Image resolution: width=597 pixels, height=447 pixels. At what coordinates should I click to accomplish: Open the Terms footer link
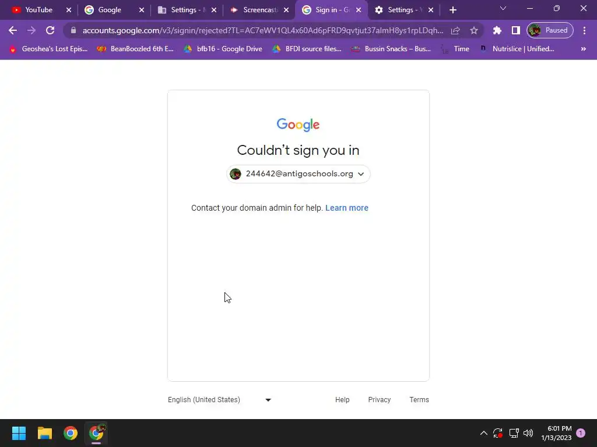pos(419,399)
